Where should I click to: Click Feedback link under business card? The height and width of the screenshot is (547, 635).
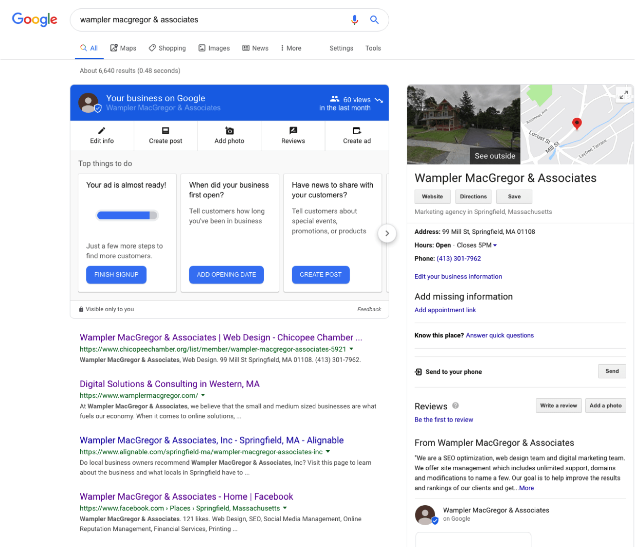coord(369,309)
